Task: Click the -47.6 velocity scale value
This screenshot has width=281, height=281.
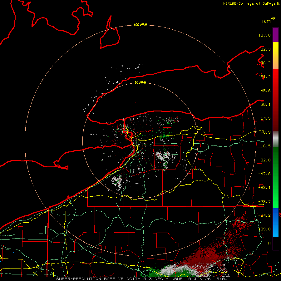Action: [x=264, y=174]
